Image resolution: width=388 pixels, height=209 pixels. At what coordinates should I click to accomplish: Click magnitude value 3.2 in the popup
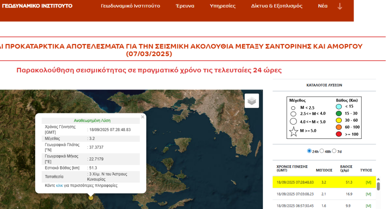pos(92,138)
